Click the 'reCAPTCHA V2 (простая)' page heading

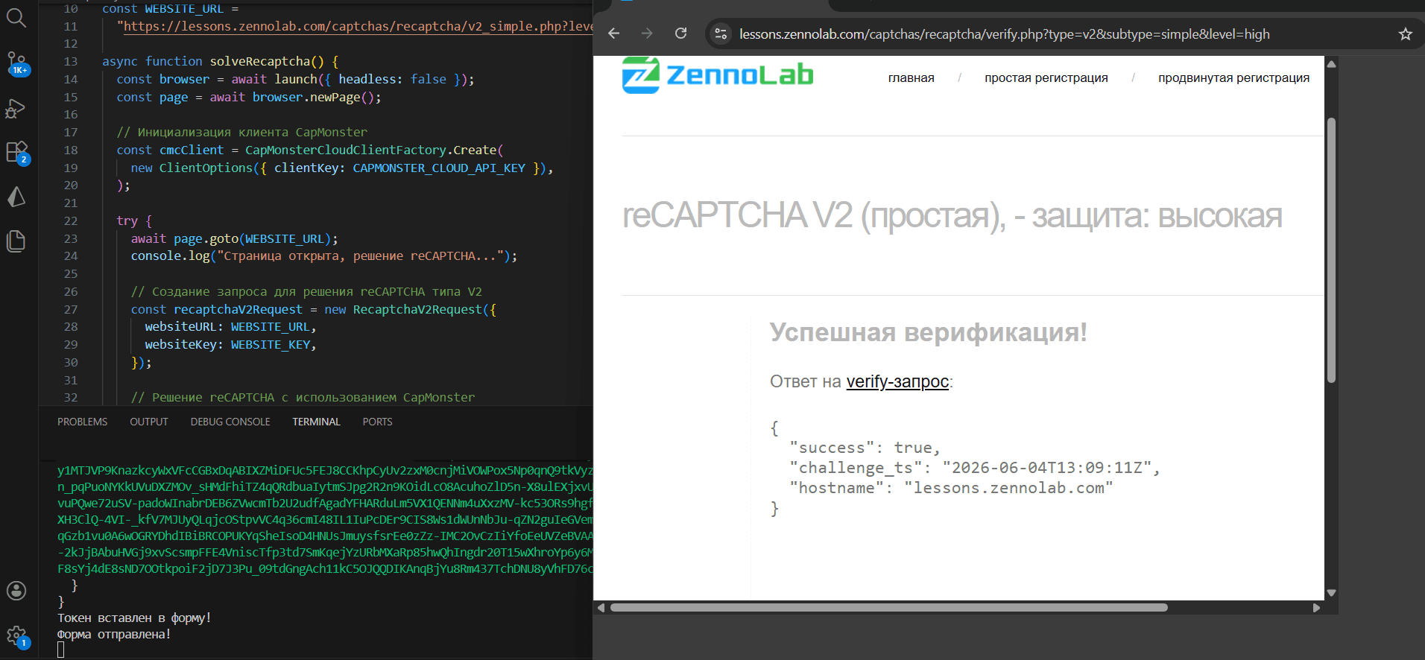[x=952, y=216]
